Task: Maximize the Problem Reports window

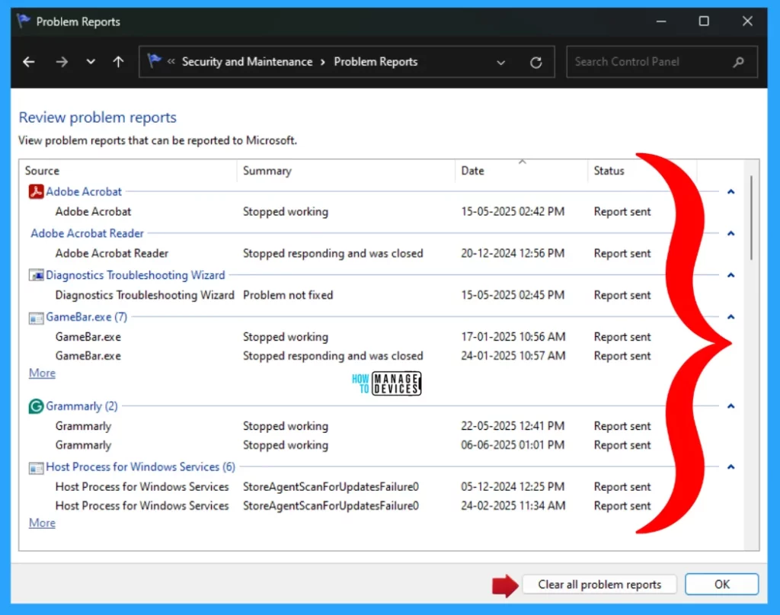Action: (704, 21)
